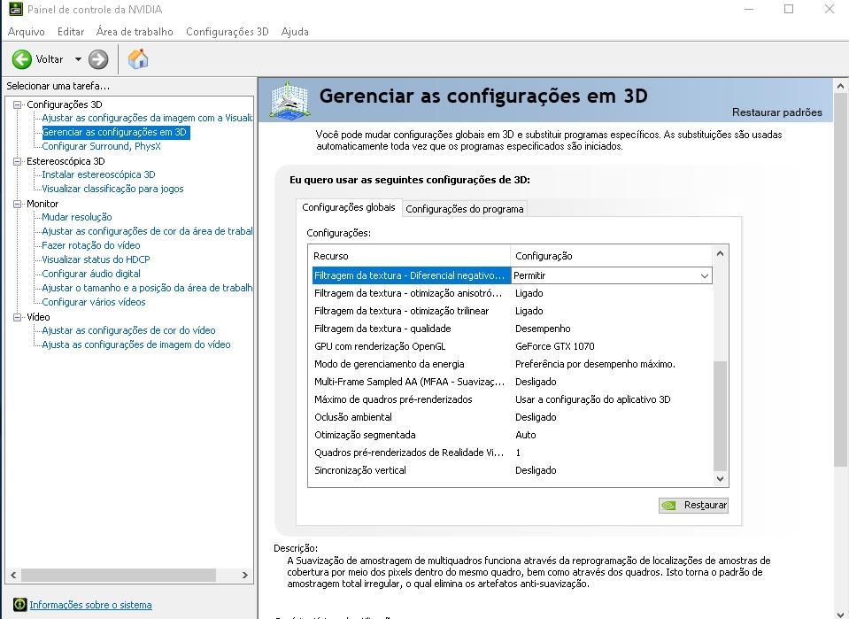The height and width of the screenshot is (619, 849).
Task: Open Mudar resolução
Action: 77,217
